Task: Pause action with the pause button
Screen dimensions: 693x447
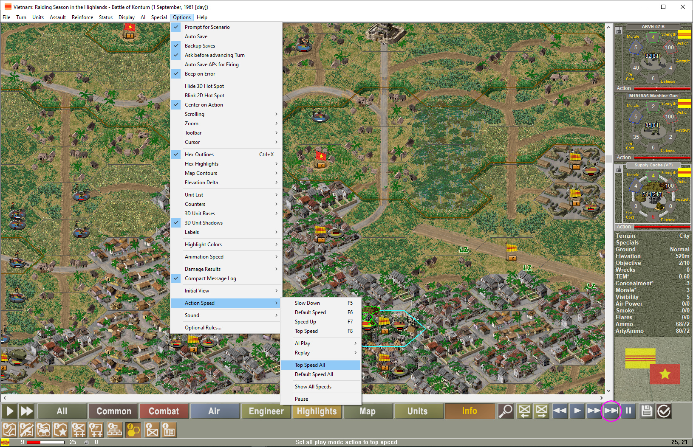Action: point(628,411)
